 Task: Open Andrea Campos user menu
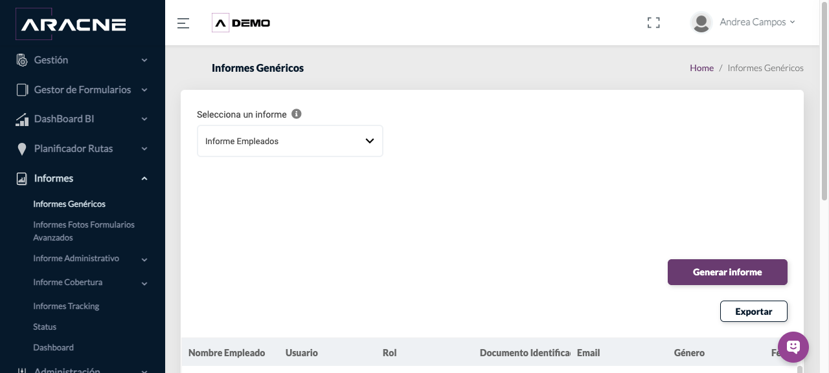pyautogui.click(x=757, y=22)
